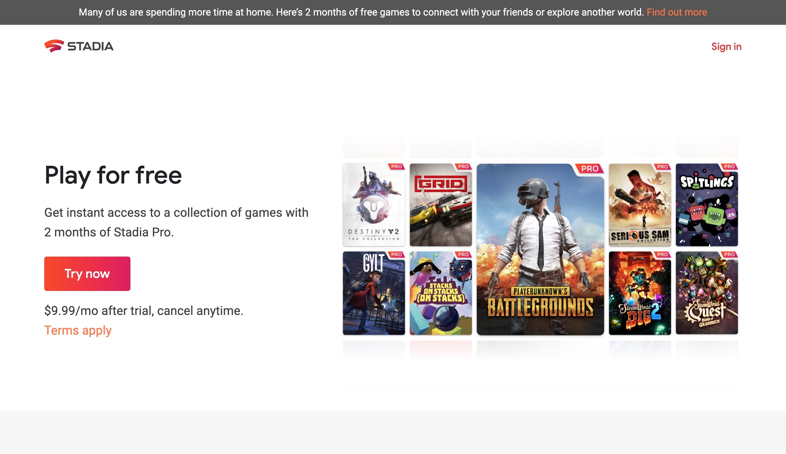
Task: Open the Sign in page
Action: click(726, 46)
